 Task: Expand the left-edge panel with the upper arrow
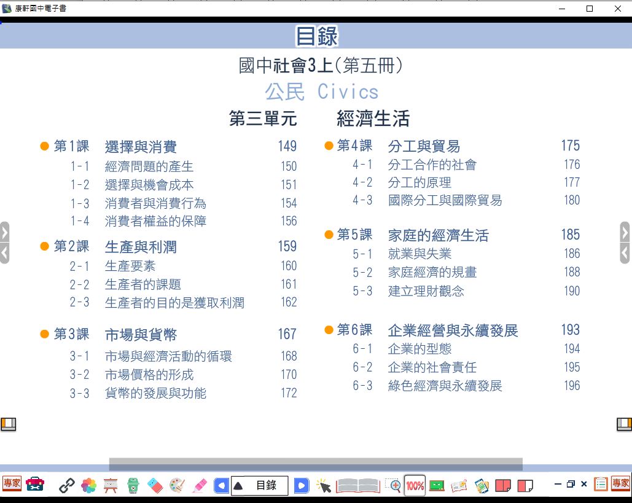click(x=5, y=232)
